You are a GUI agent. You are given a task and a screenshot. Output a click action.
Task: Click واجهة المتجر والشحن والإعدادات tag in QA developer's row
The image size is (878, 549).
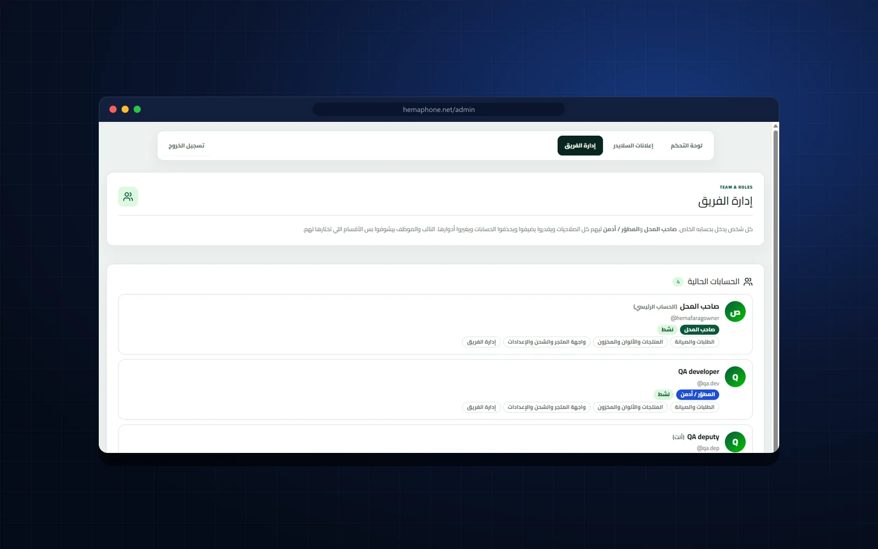[x=547, y=407]
